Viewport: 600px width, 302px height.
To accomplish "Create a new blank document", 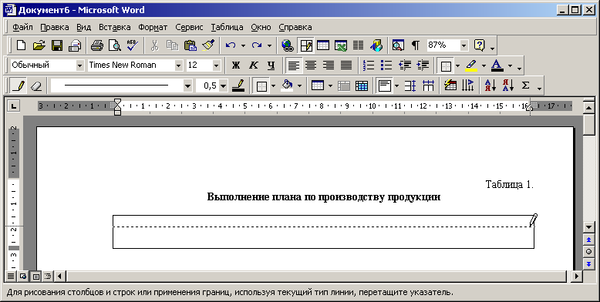I will pyautogui.click(x=21, y=45).
